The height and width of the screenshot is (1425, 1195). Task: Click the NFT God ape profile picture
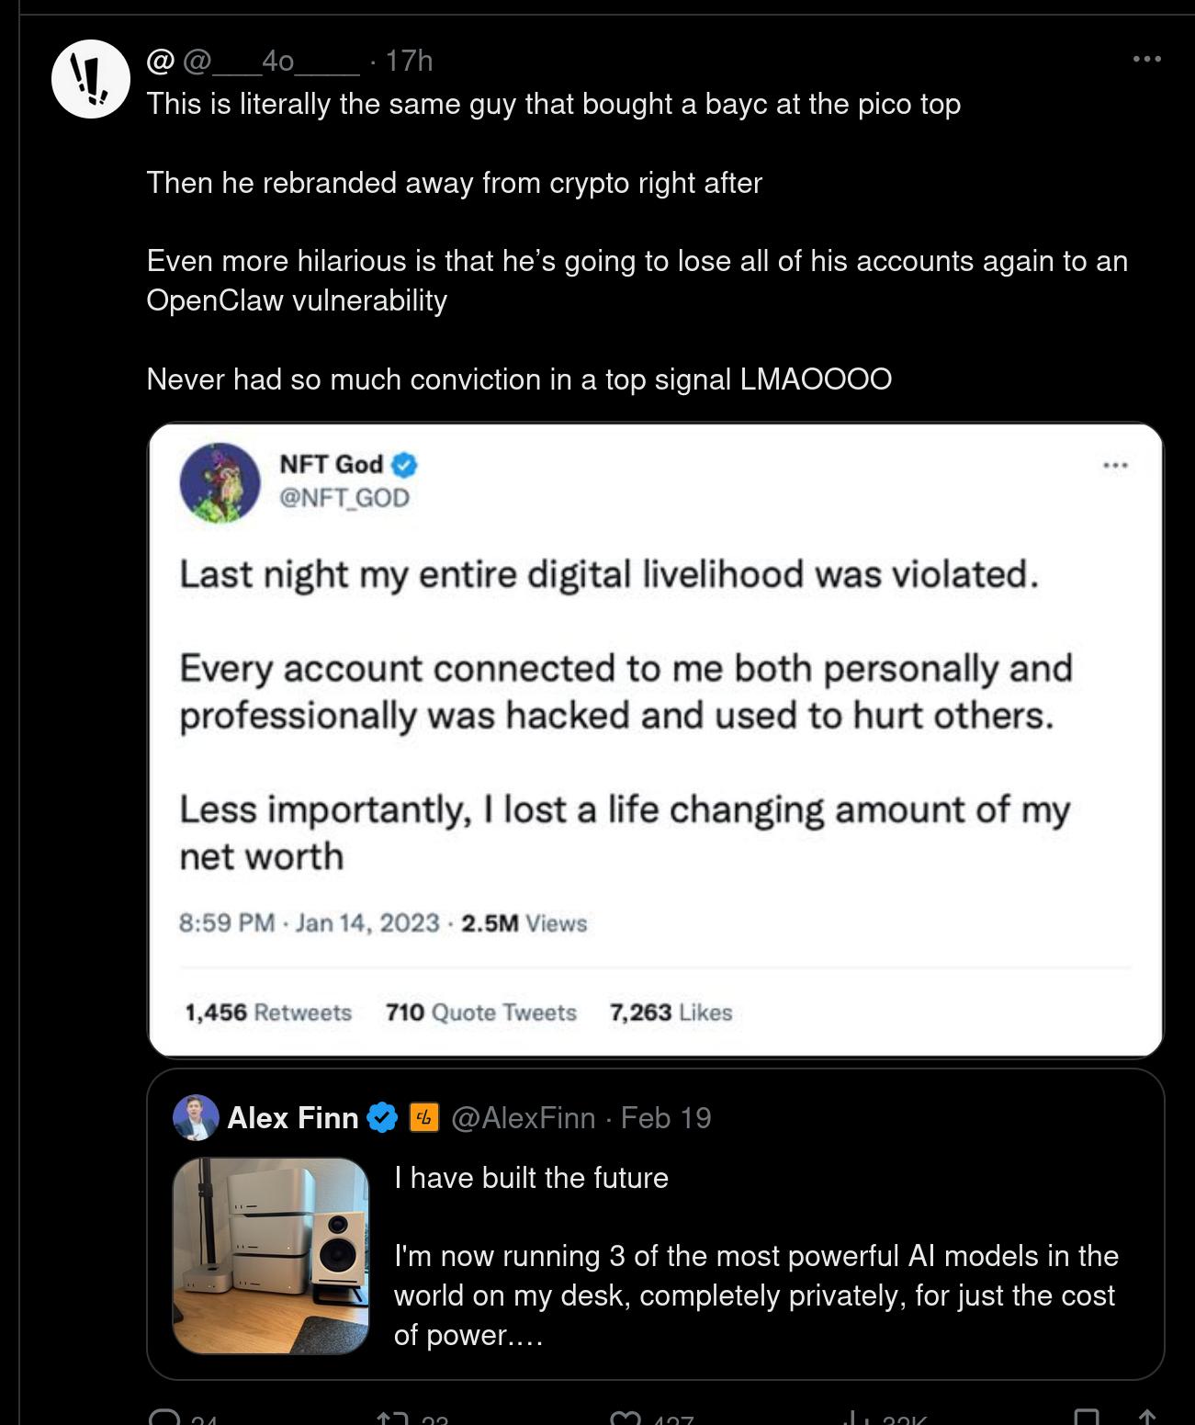[x=220, y=482]
